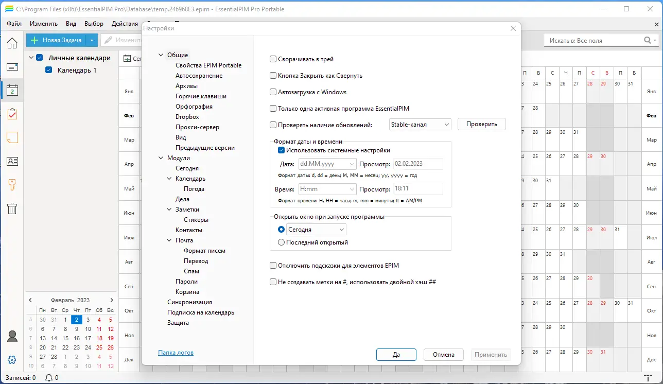
Task: Open the Файл menu
Action: pyautogui.click(x=14, y=24)
